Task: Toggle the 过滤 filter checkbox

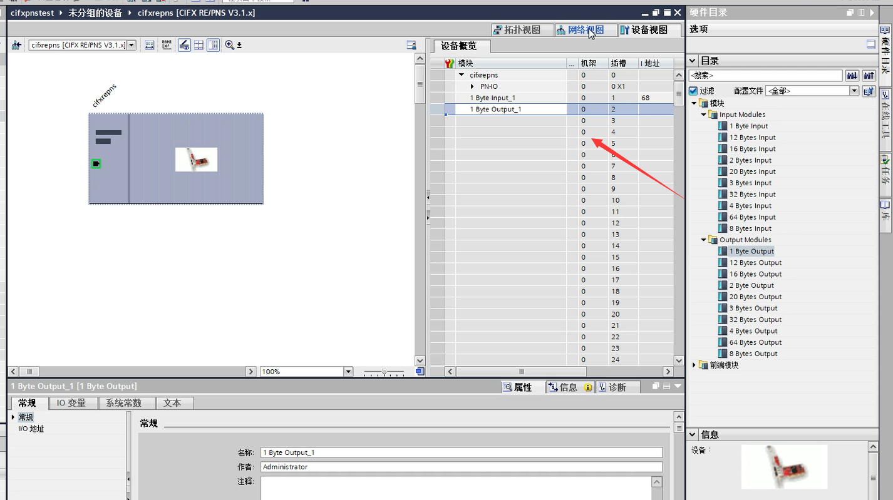Action: [693, 91]
